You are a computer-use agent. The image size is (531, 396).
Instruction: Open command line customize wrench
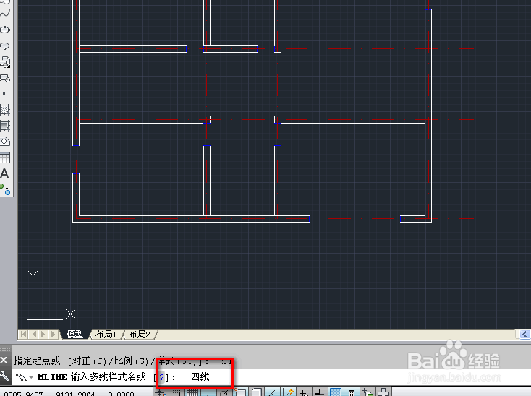(4, 376)
